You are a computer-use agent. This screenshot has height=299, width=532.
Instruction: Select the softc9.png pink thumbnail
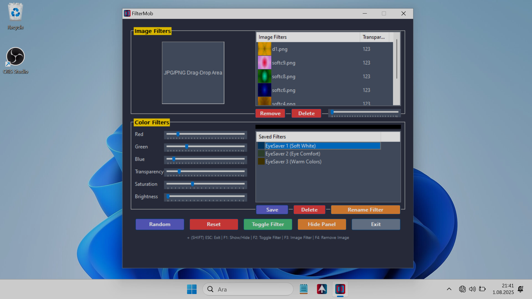point(264,63)
